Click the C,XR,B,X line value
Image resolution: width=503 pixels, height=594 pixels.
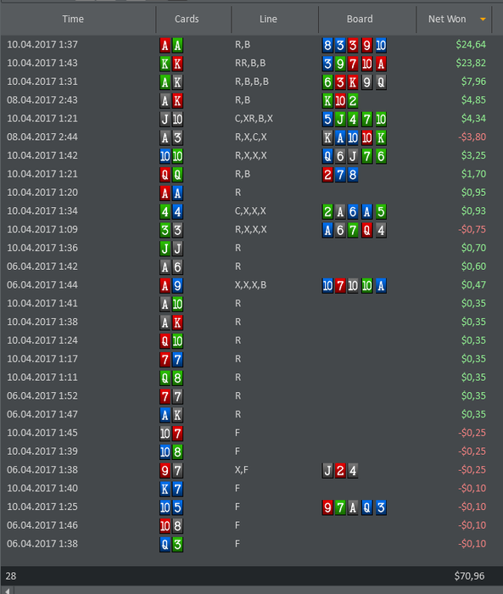pos(254,119)
